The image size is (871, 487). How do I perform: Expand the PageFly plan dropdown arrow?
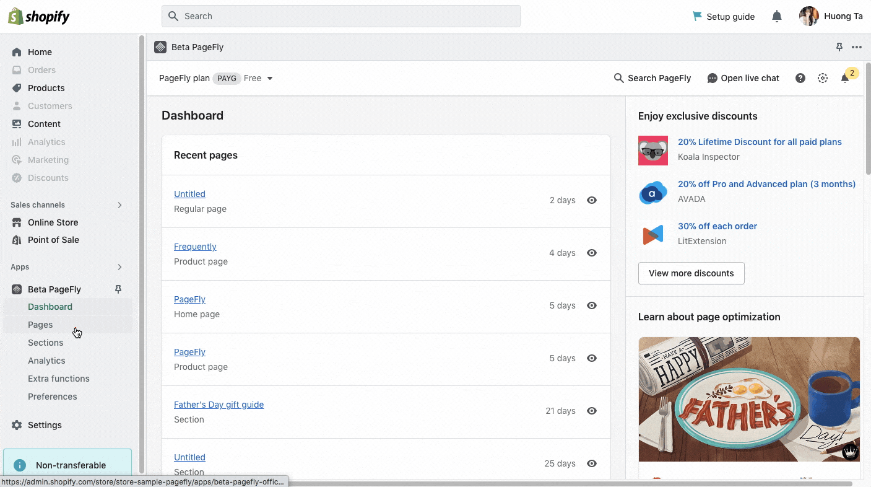(270, 79)
